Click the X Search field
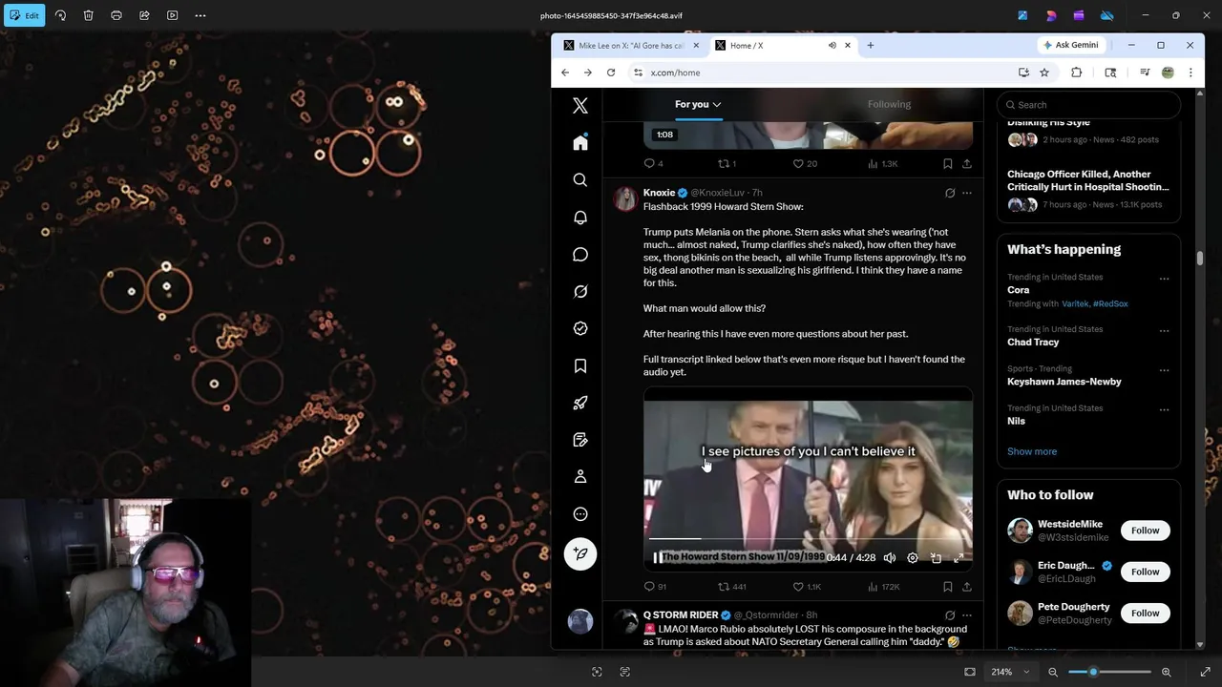1222x687 pixels. click(x=1088, y=105)
